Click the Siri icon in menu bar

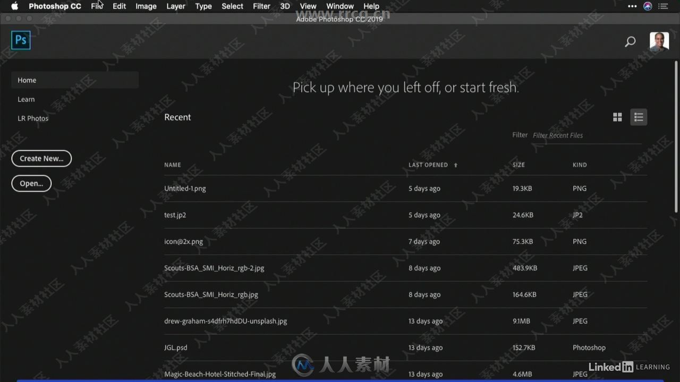(x=648, y=6)
